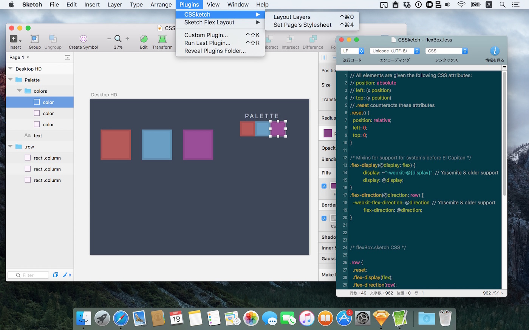Open Sketch app from the Dock
Image resolution: width=529 pixels, height=330 pixels.
381,318
